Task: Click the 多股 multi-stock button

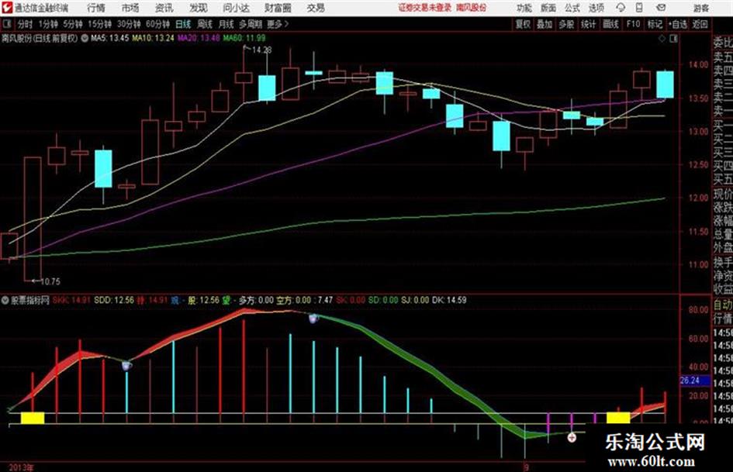Action: tap(566, 24)
